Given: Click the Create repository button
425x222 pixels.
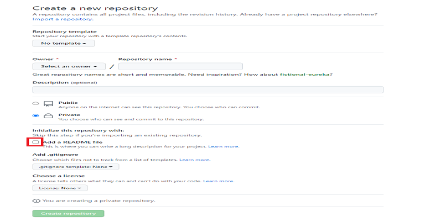Looking at the screenshot, I should click(x=68, y=213).
